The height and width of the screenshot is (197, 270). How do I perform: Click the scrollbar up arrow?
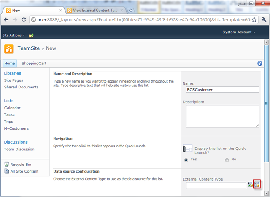266,42
